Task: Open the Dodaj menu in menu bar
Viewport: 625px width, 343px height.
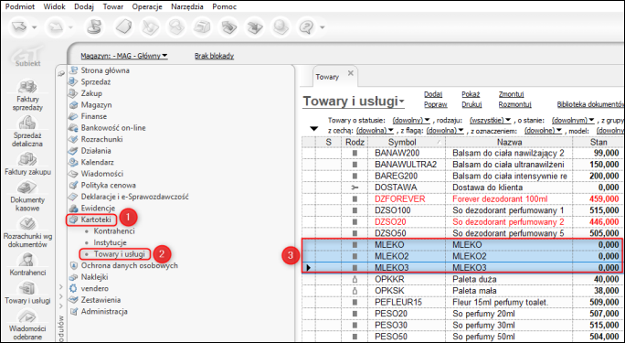Action: click(84, 6)
